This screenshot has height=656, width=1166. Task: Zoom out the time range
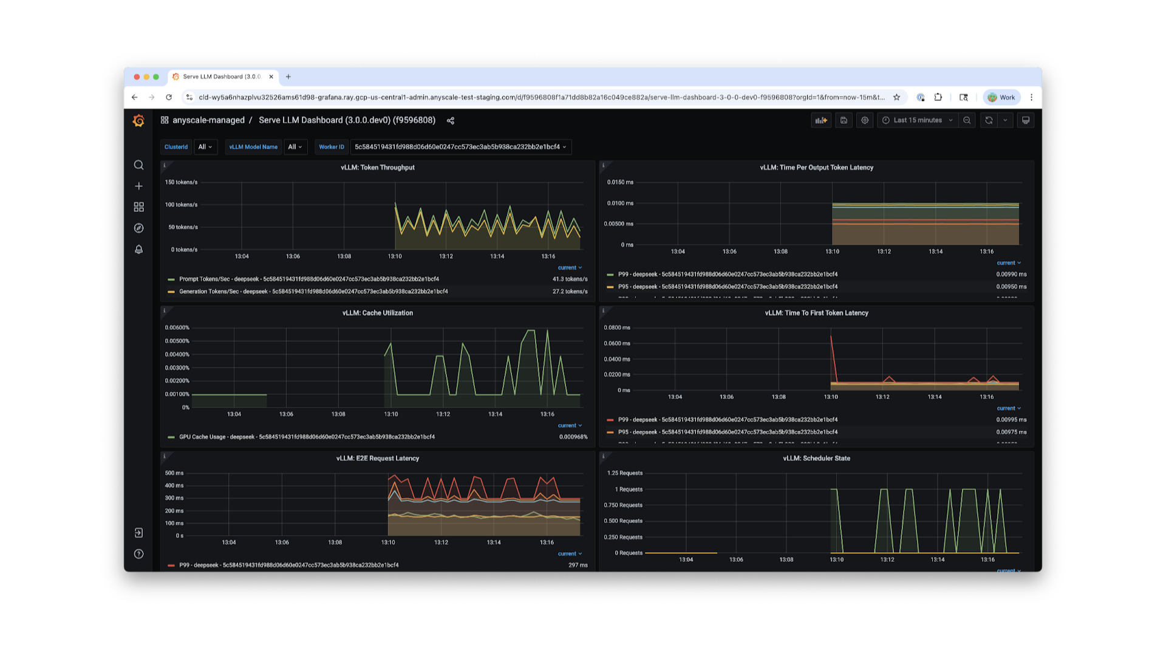[967, 120]
